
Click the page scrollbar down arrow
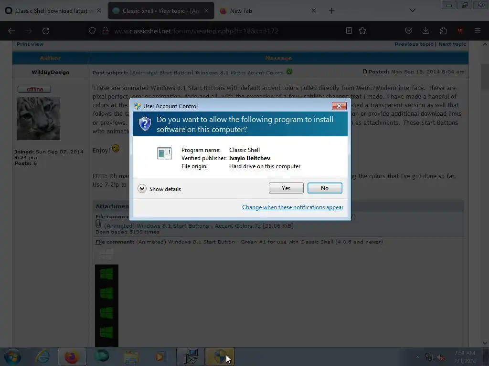485,343
